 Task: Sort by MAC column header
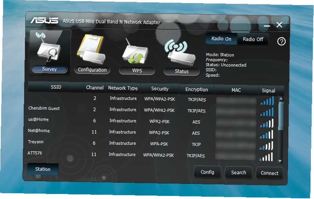pyautogui.click(x=236, y=90)
